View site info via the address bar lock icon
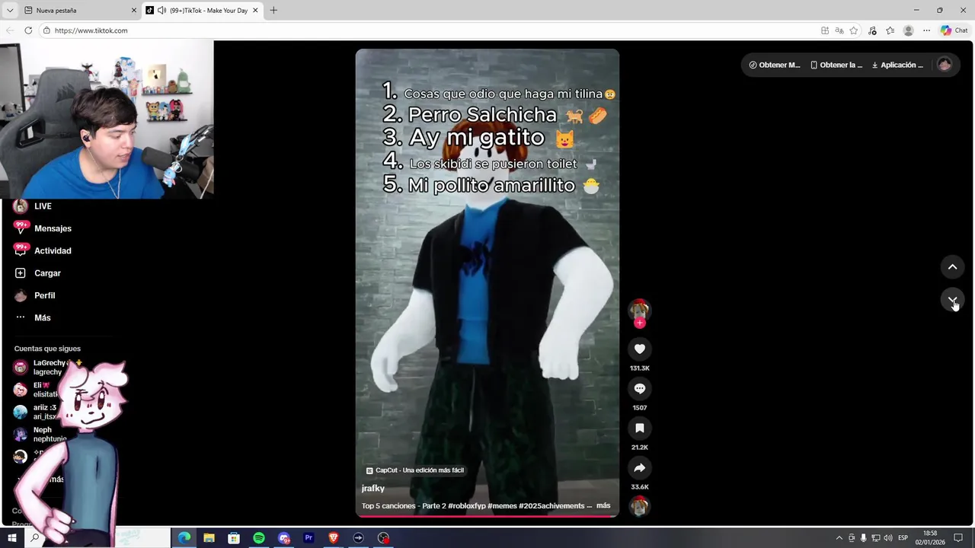Image resolution: width=975 pixels, height=548 pixels. point(46,30)
